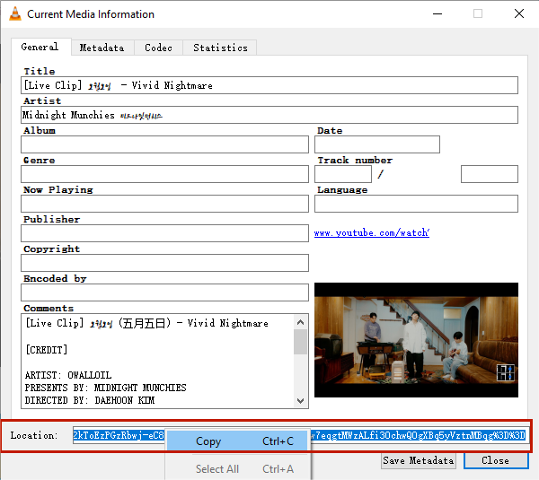Focus the Language field

pyautogui.click(x=416, y=204)
